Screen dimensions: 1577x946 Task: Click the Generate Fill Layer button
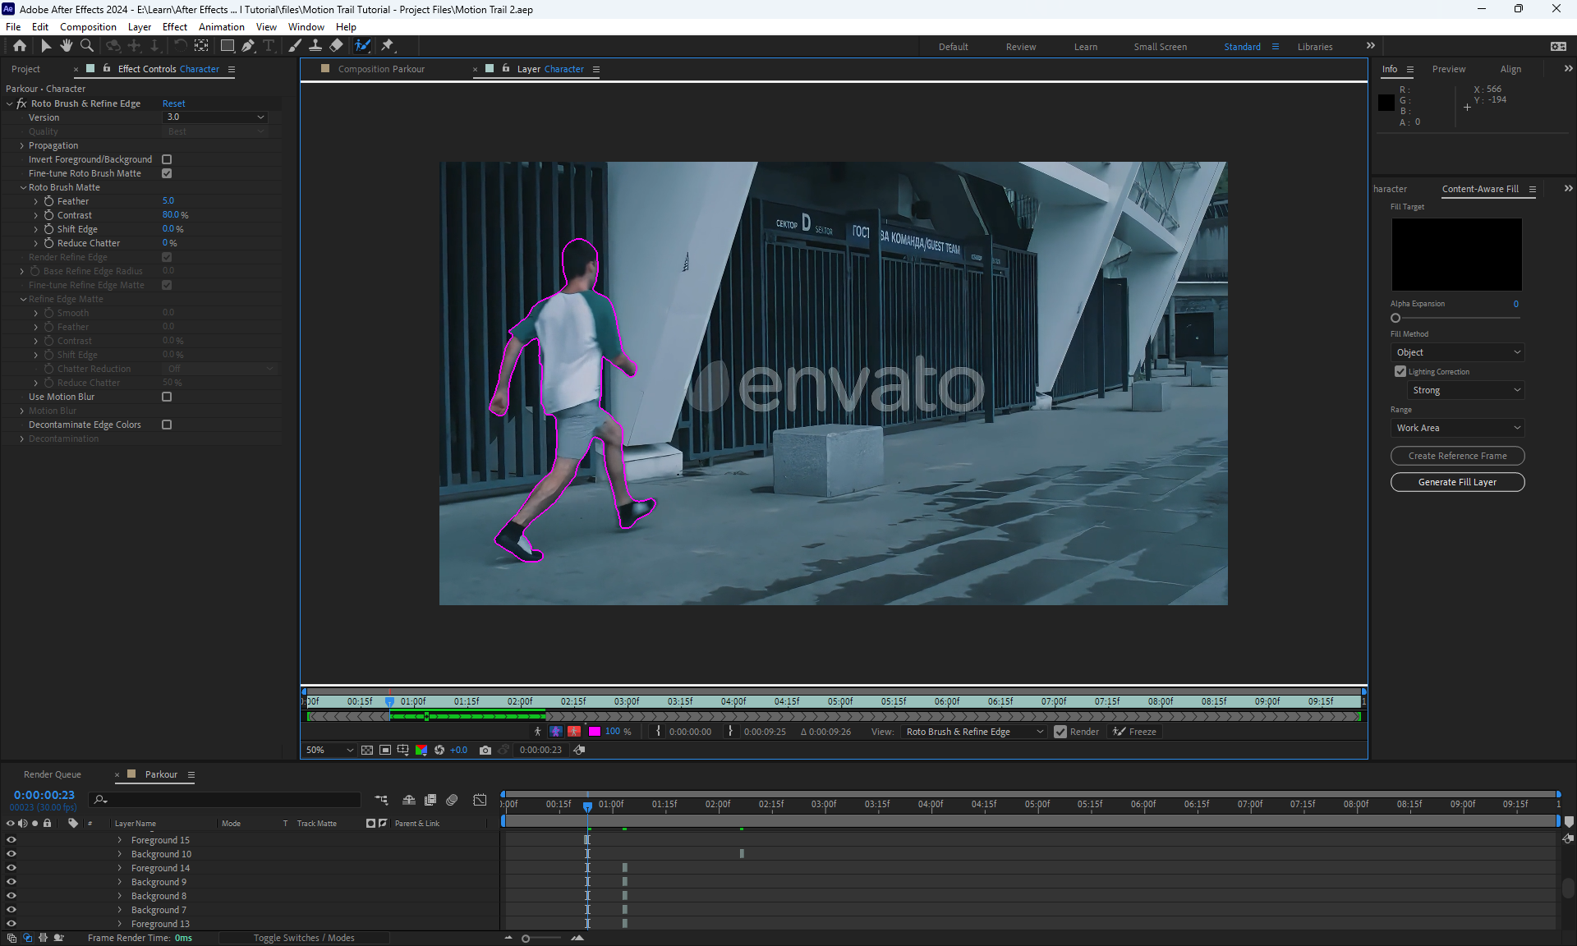pos(1457,482)
